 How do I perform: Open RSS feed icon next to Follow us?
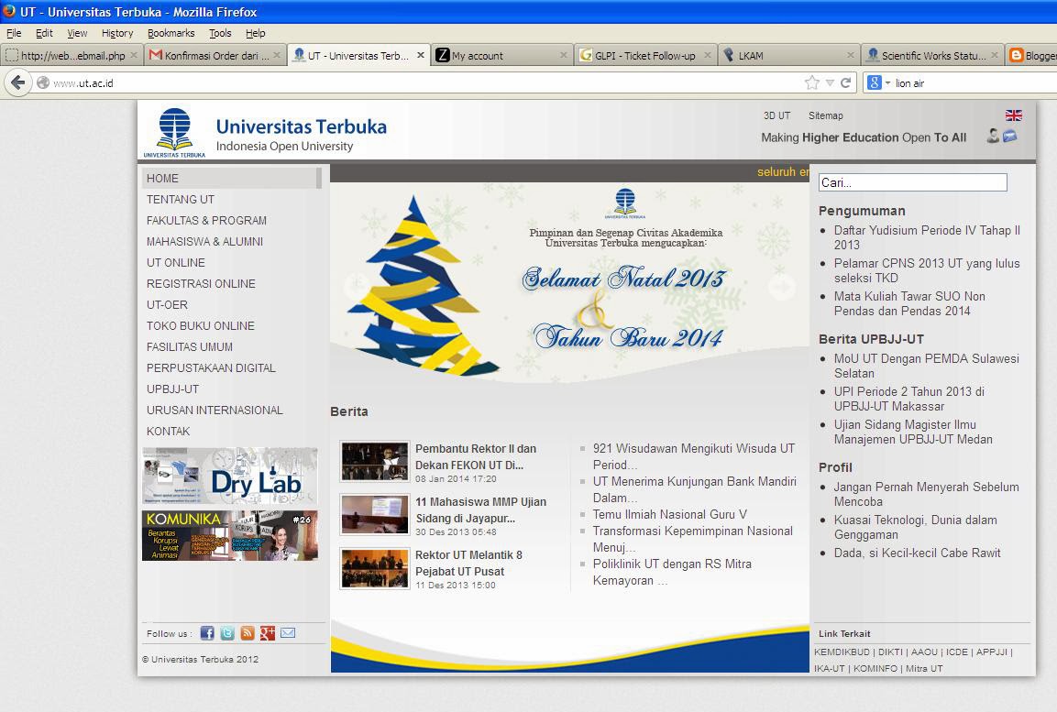pos(248,632)
